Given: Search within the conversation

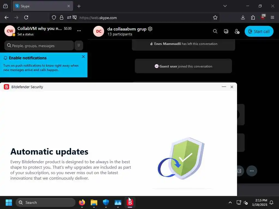Looking at the screenshot, I should pyautogui.click(x=215, y=31).
